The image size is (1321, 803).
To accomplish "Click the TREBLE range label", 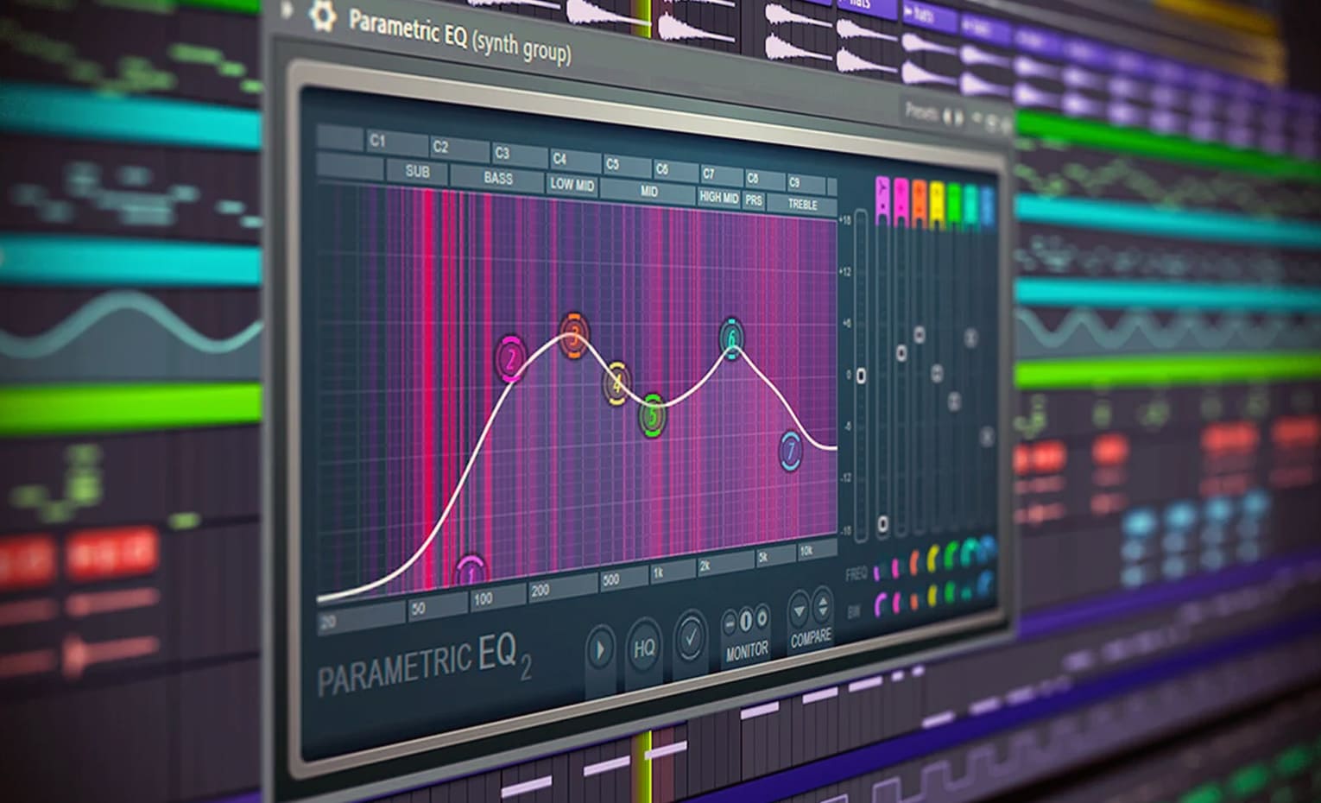I will (x=802, y=205).
